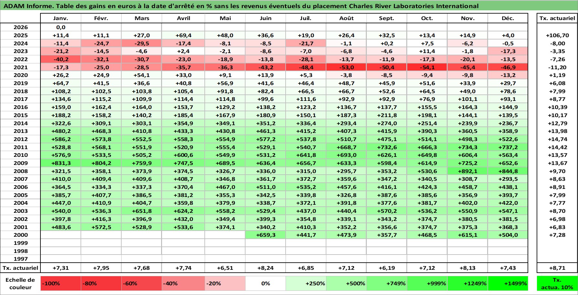Select the 'Oct.' column header
The image size is (578, 295).
coord(427,18)
